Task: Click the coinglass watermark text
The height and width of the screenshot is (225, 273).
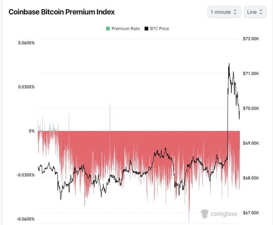Action: click(x=224, y=214)
